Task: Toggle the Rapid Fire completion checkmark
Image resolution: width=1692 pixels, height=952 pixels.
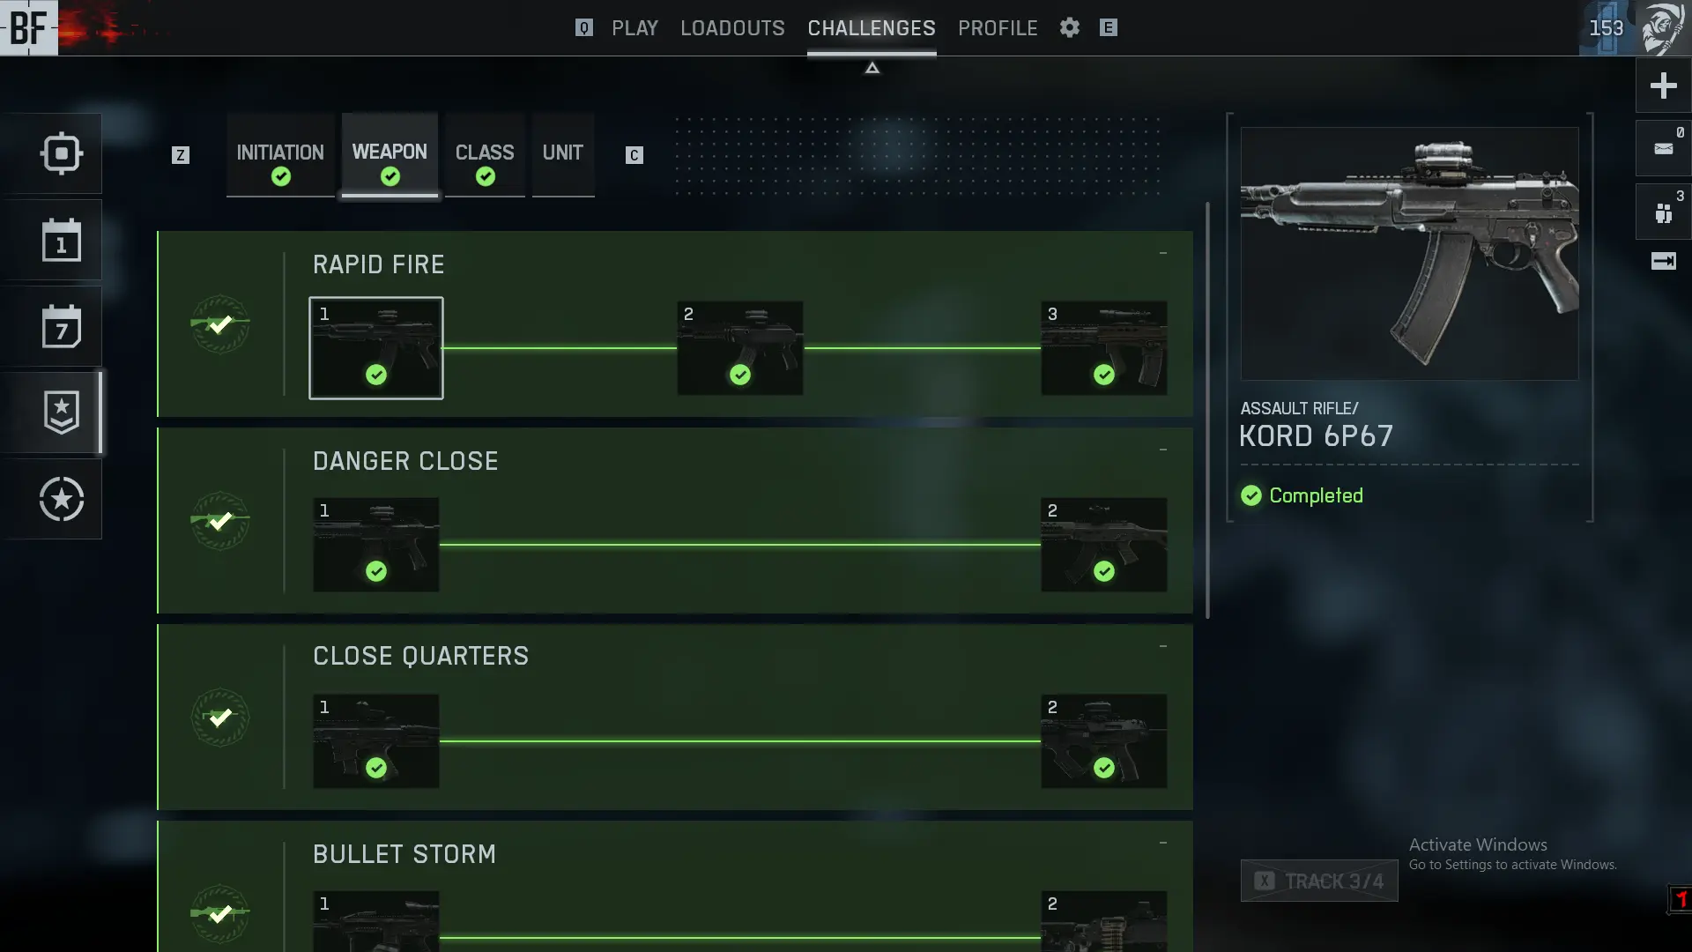Action: click(x=220, y=324)
